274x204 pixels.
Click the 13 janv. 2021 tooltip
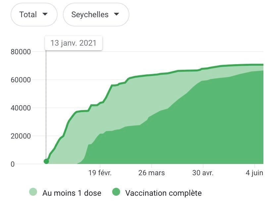[73, 43]
